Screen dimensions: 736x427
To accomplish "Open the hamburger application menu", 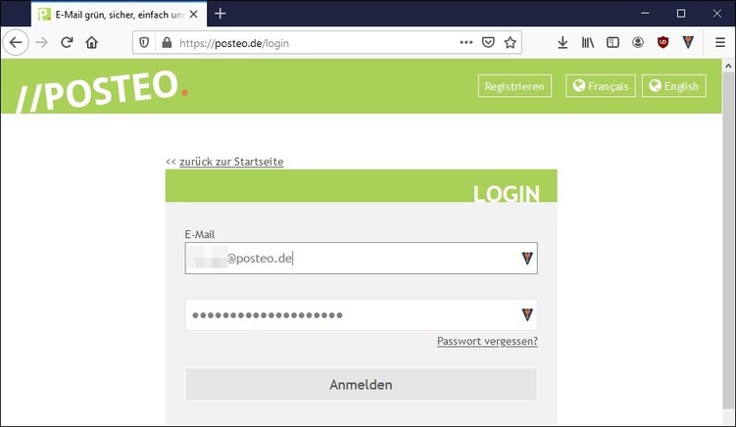I will (x=720, y=43).
